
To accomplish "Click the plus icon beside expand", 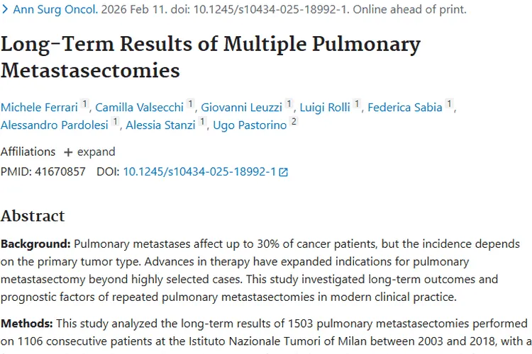I will pyautogui.click(x=68, y=152).
